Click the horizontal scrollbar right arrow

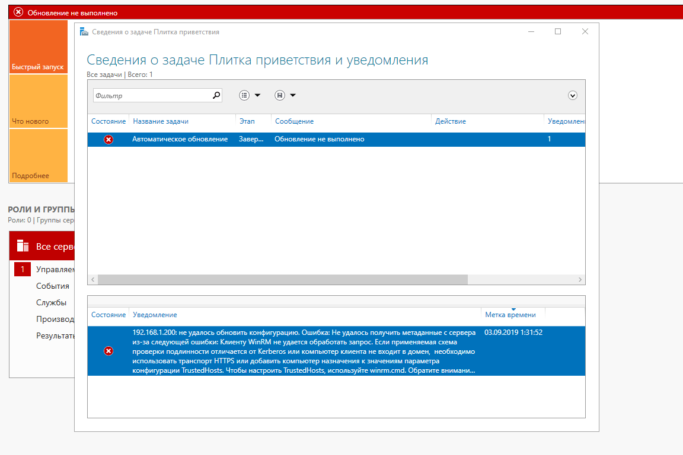(580, 279)
